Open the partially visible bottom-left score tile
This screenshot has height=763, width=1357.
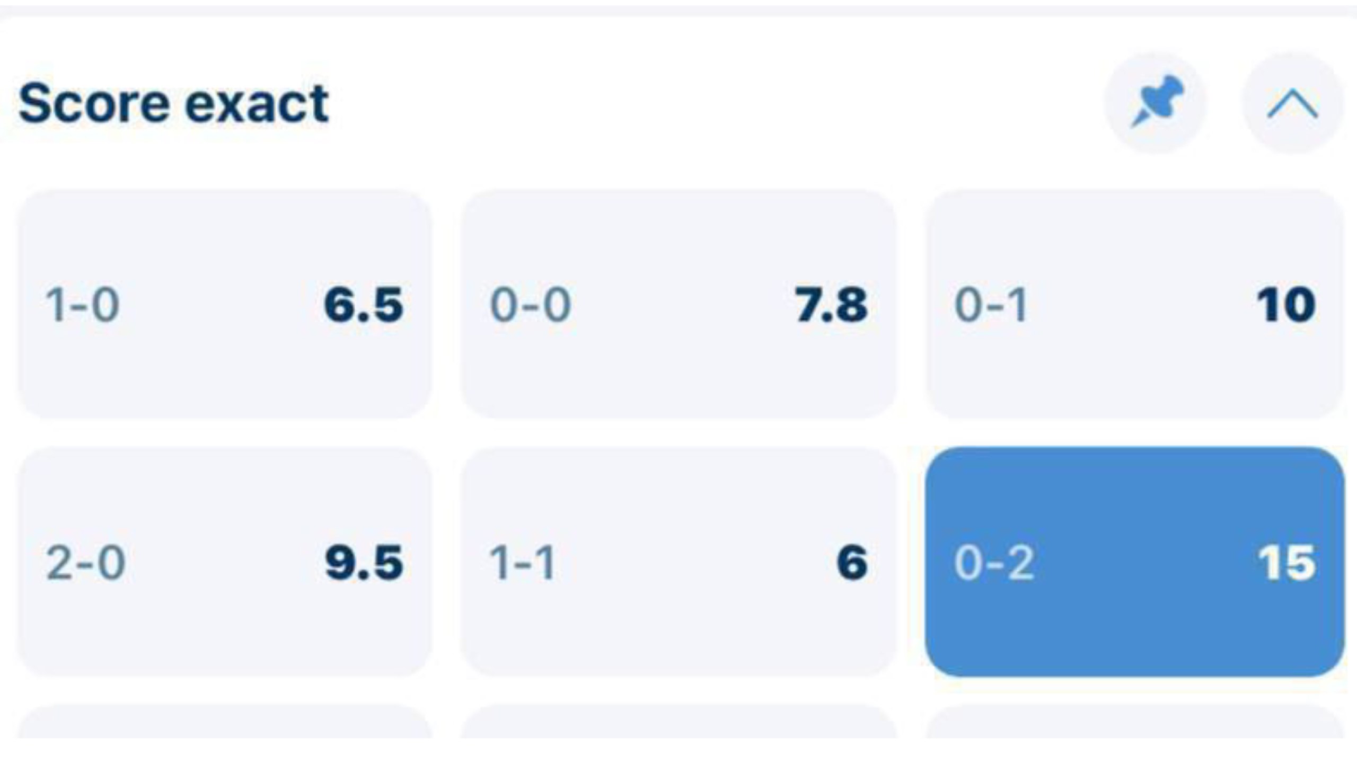coord(225,722)
